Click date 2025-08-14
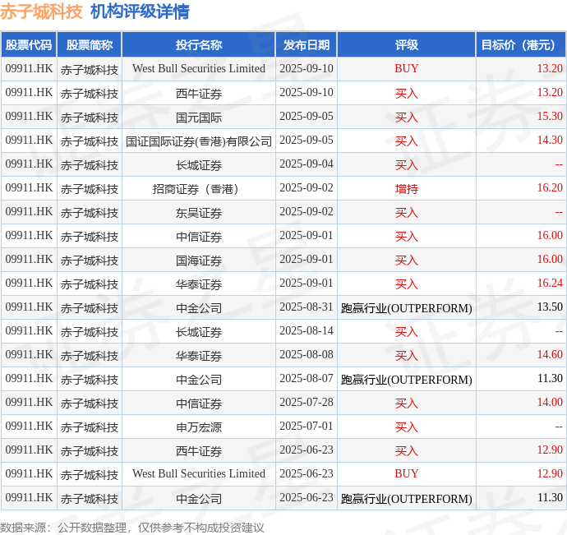The width and height of the screenshot is (567, 535). pos(307,330)
